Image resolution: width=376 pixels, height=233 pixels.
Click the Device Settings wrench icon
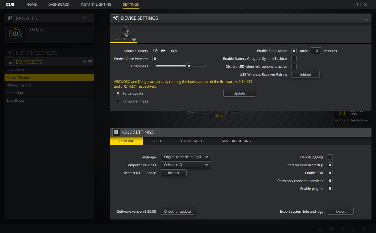click(x=115, y=18)
